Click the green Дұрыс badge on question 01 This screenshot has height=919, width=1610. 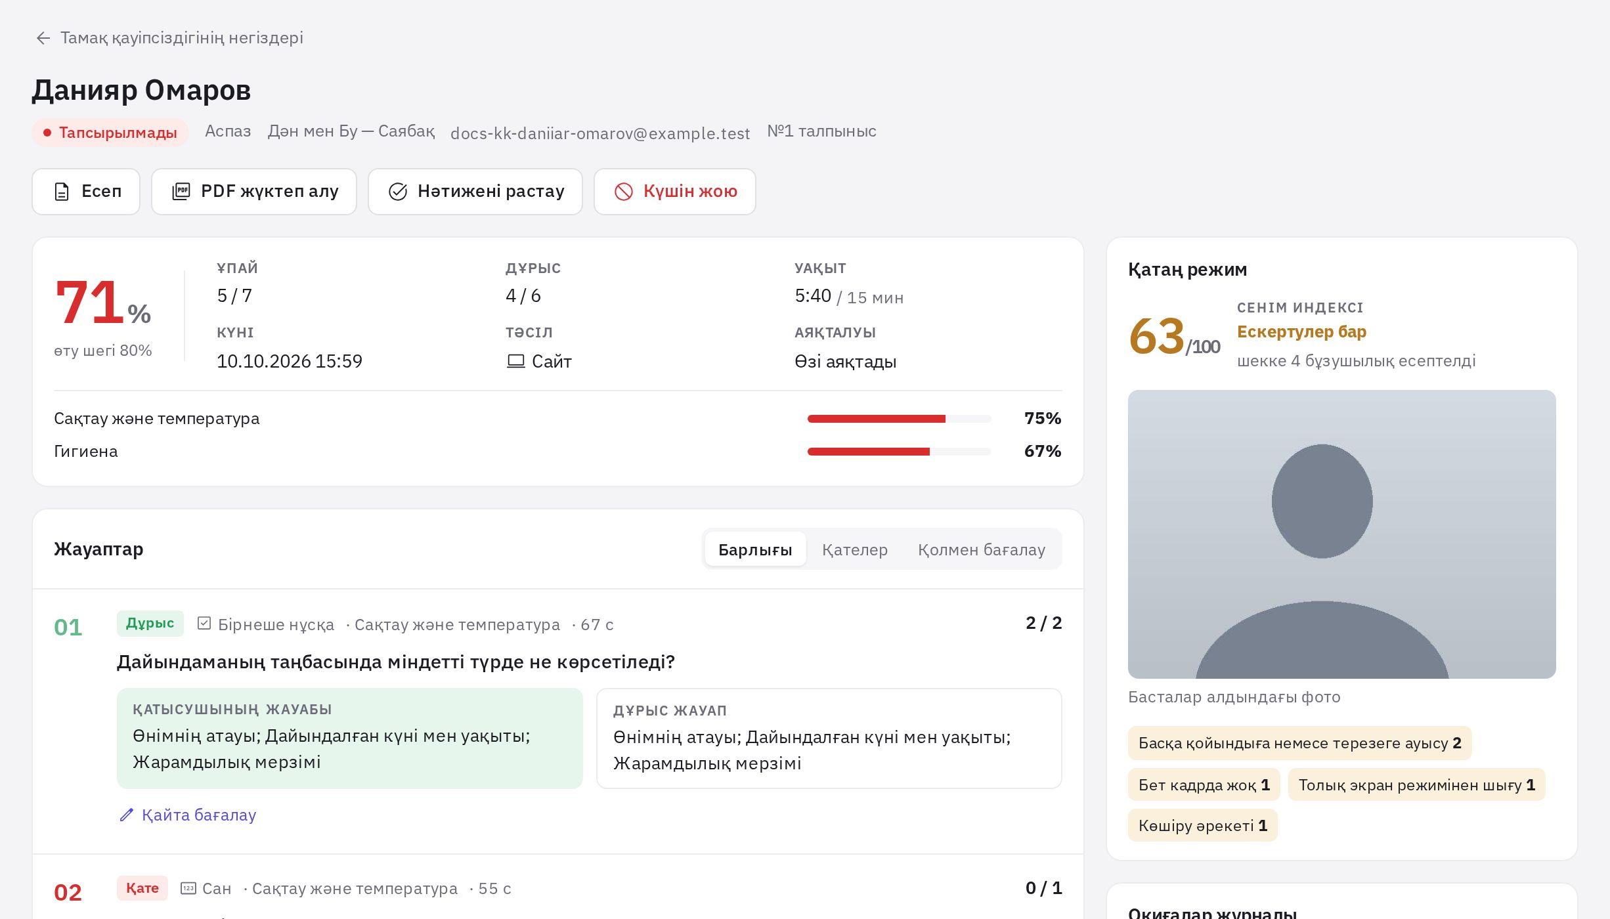(x=150, y=623)
